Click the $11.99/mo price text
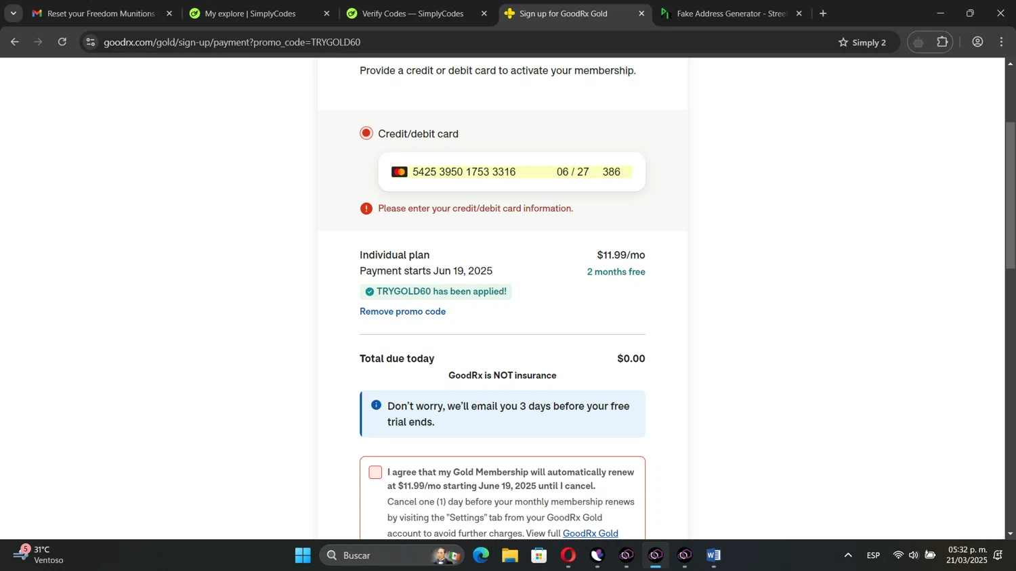Screen dimensions: 1016x571 point(620,255)
